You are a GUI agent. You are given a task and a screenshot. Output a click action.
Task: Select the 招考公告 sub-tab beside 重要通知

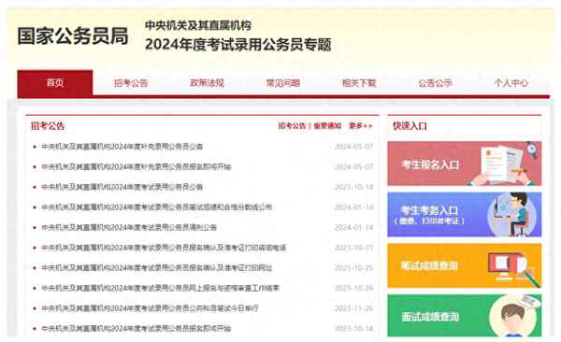point(293,126)
